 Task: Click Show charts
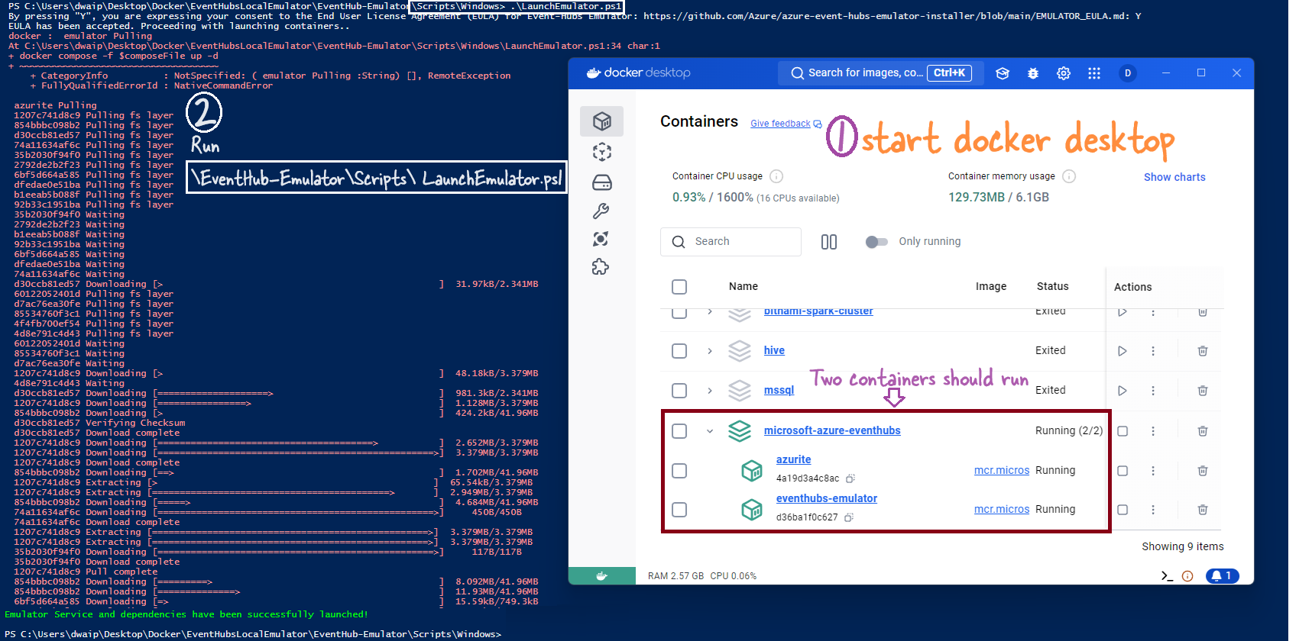point(1174,177)
